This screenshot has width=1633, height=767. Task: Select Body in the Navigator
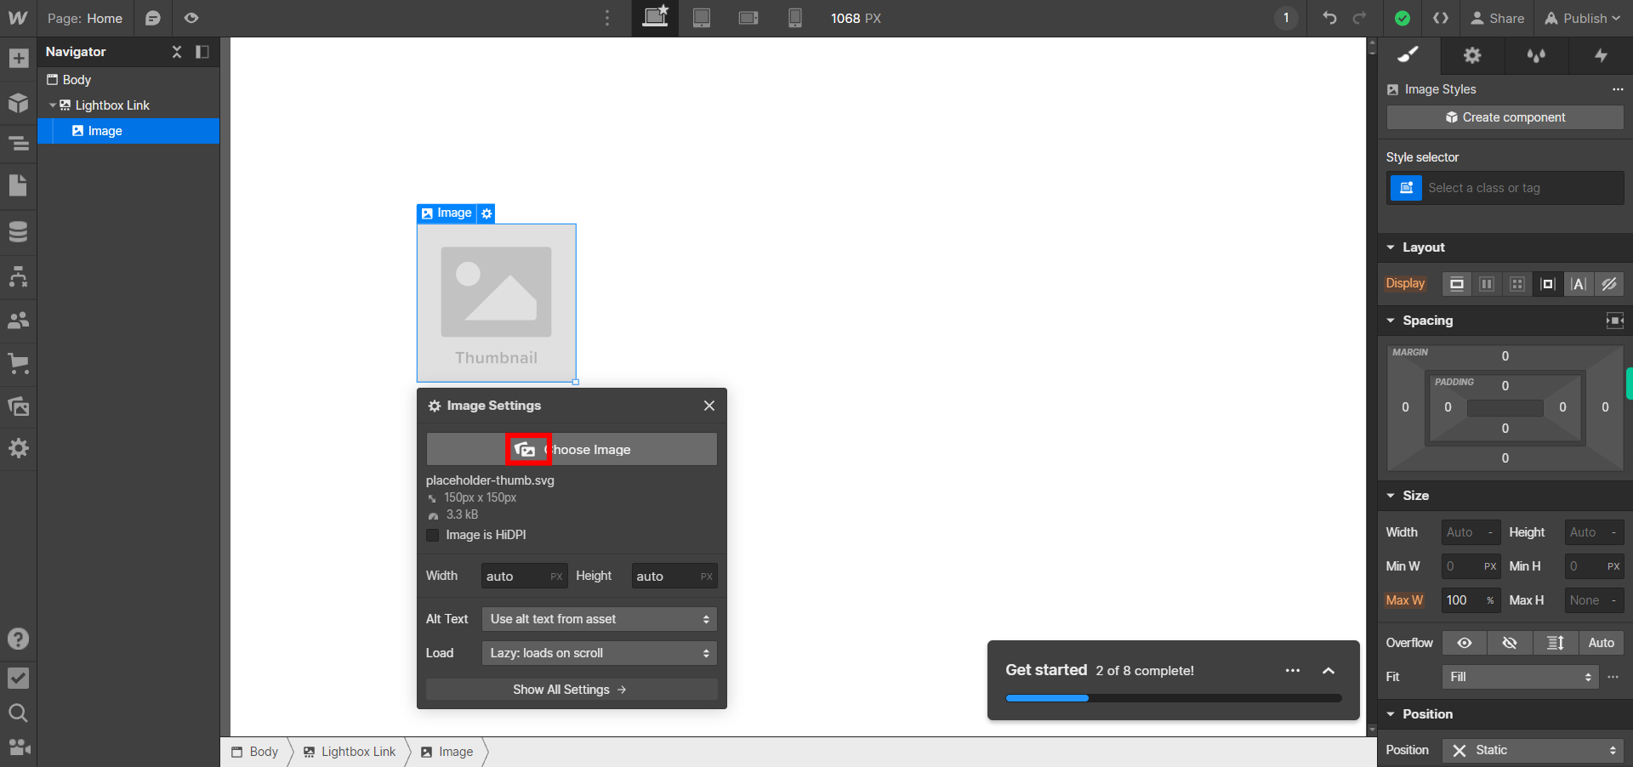(x=128, y=79)
